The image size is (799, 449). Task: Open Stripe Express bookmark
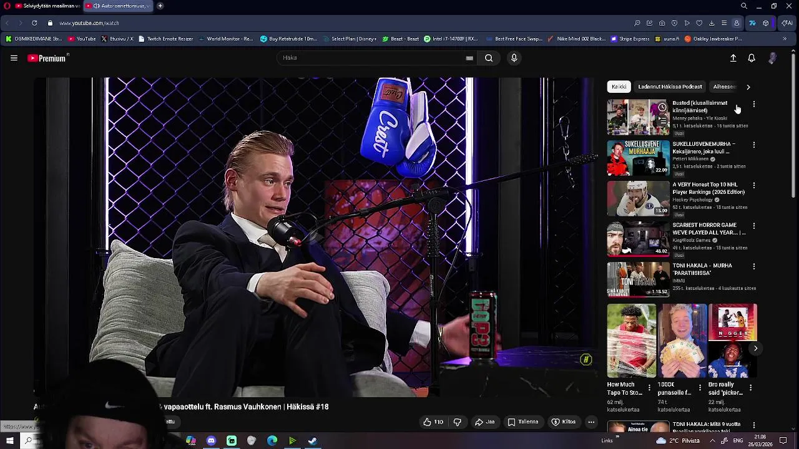(630, 39)
